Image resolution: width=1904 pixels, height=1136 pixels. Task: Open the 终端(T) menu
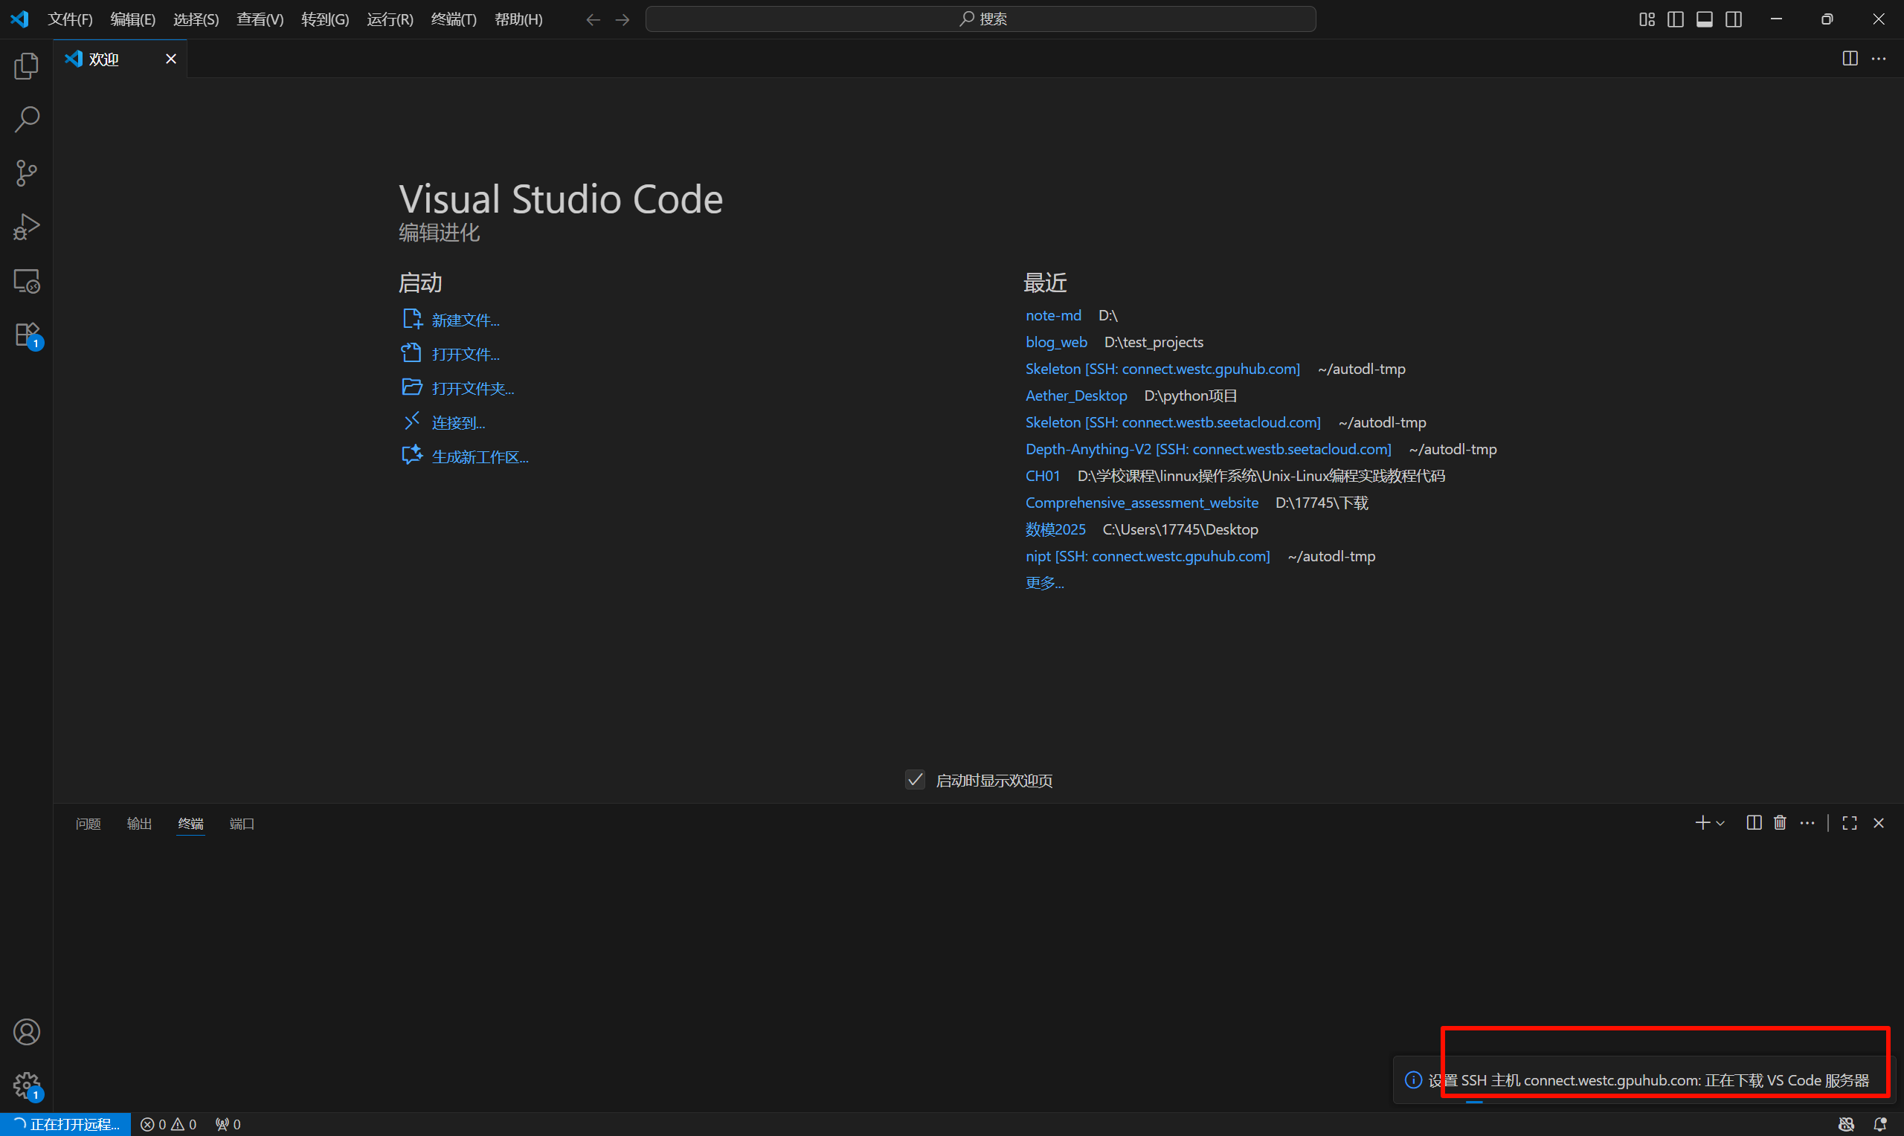click(454, 20)
